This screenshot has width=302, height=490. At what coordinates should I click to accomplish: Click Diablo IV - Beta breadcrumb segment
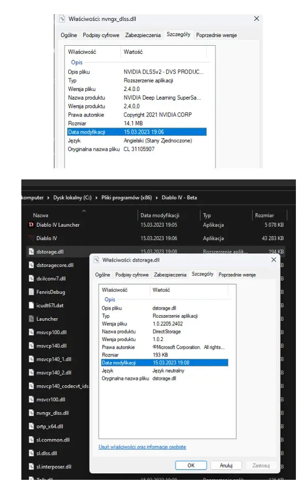[x=179, y=198]
